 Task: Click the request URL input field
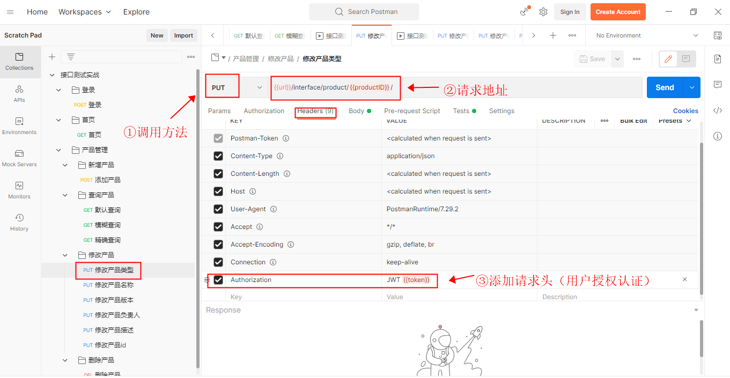pyautogui.click(x=456, y=87)
